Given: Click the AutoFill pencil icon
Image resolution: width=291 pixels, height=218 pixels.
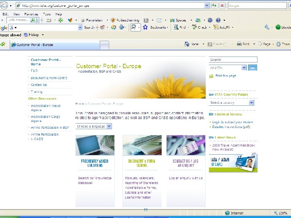Looking at the screenshot, I should [x=216, y=27].
